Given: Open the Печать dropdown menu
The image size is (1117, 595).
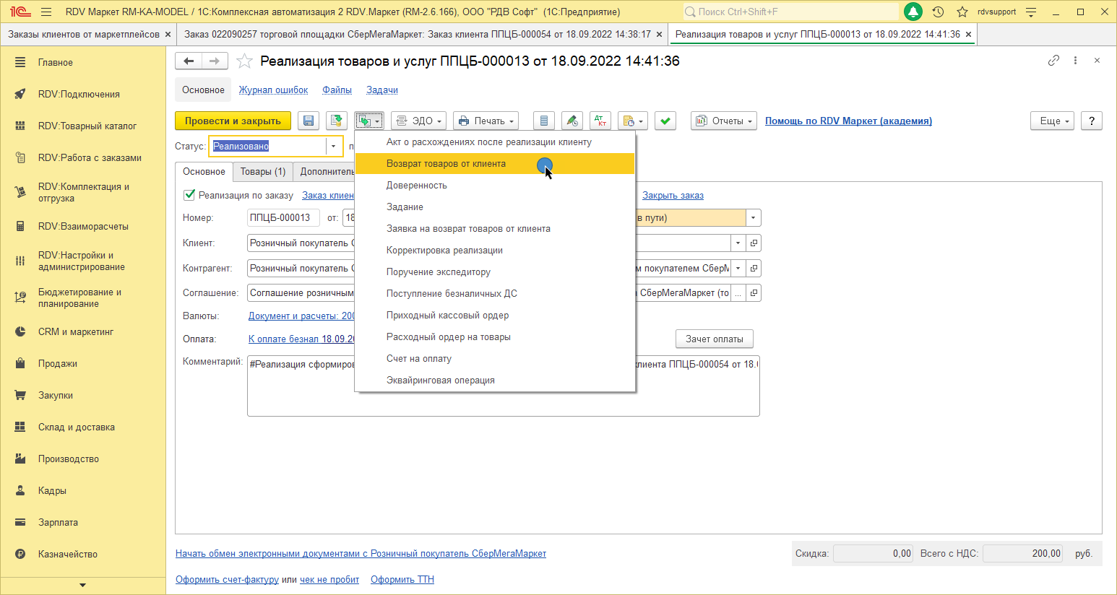Looking at the screenshot, I should pyautogui.click(x=486, y=121).
